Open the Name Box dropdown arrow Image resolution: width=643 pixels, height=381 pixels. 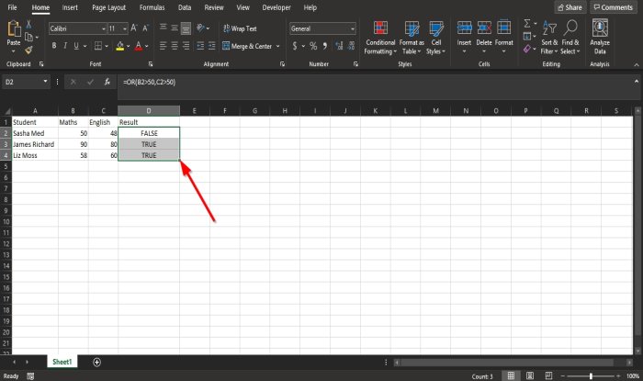coord(45,82)
